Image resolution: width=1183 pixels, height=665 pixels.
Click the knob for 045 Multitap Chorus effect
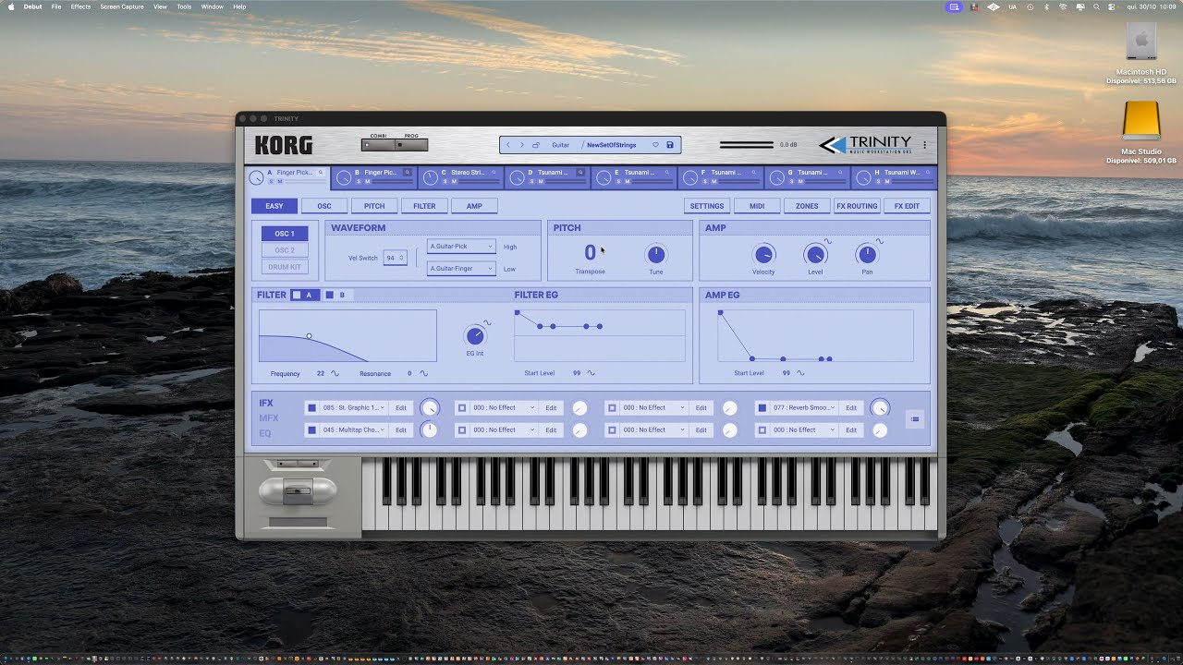pyautogui.click(x=429, y=429)
